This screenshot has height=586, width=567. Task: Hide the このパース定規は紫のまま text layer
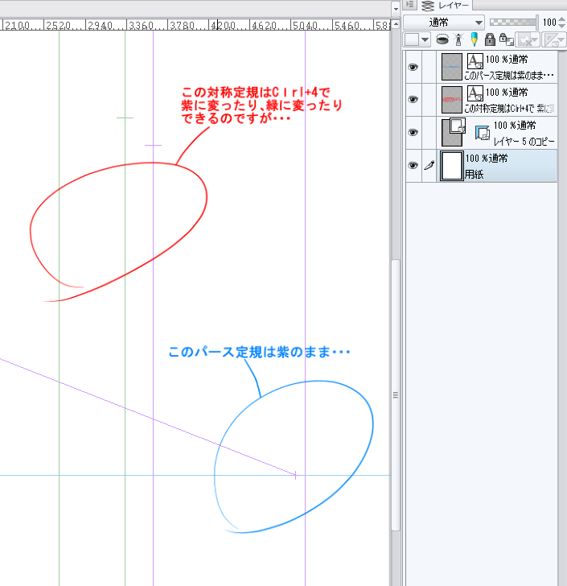click(x=413, y=68)
